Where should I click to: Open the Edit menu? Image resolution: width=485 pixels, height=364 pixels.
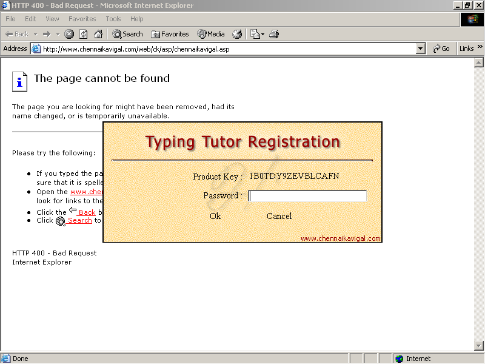coord(30,19)
